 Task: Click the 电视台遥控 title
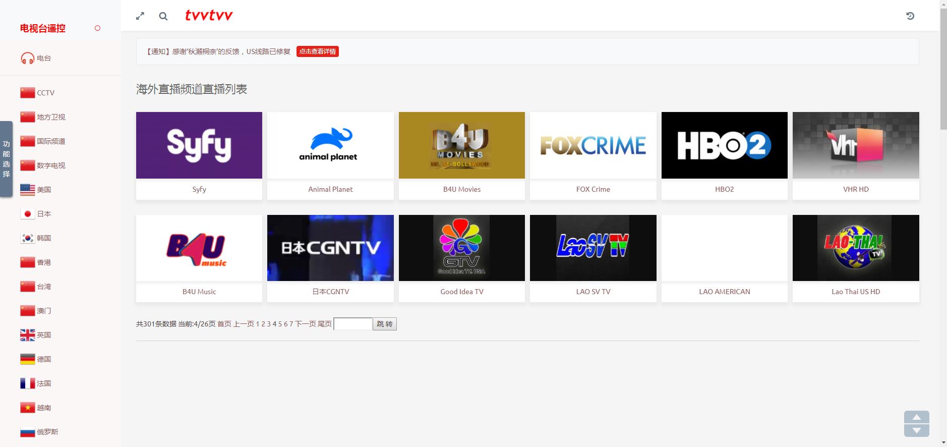click(x=43, y=28)
